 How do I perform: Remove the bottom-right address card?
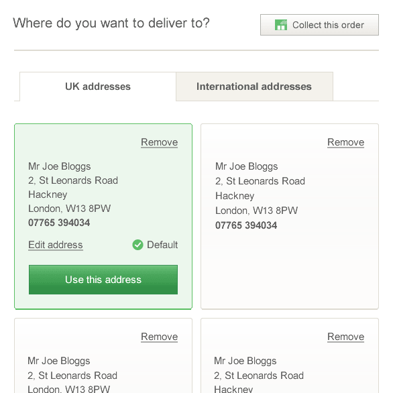pyautogui.click(x=345, y=337)
